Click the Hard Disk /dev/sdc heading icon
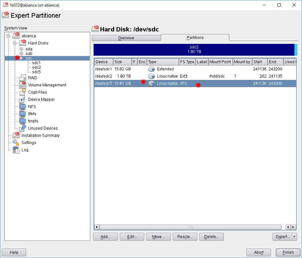Screen dimensions: 302x258 click(x=95, y=29)
